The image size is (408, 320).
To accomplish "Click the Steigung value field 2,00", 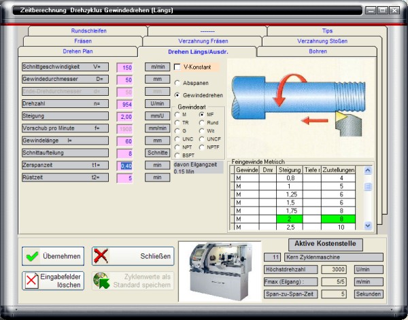I will tap(124, 117).
